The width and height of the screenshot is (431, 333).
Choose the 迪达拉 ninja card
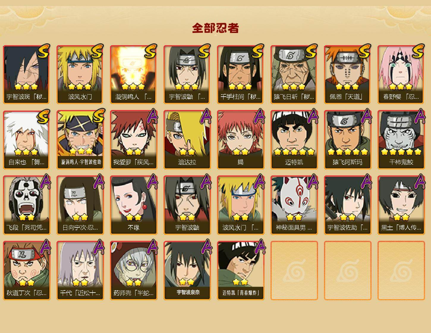[187, 140]
